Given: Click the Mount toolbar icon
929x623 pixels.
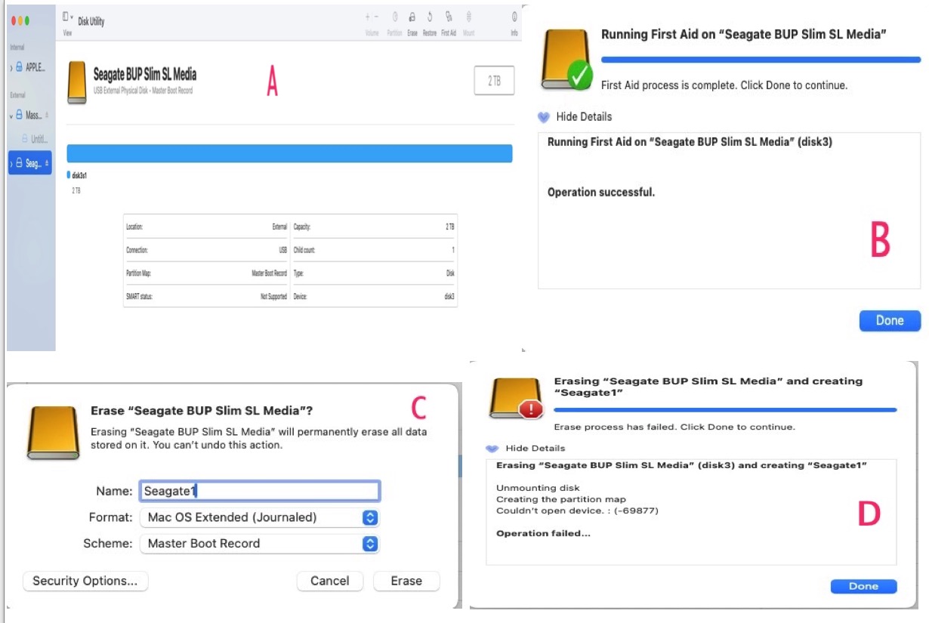Looking at the screenshot, I should coord(468,17).
